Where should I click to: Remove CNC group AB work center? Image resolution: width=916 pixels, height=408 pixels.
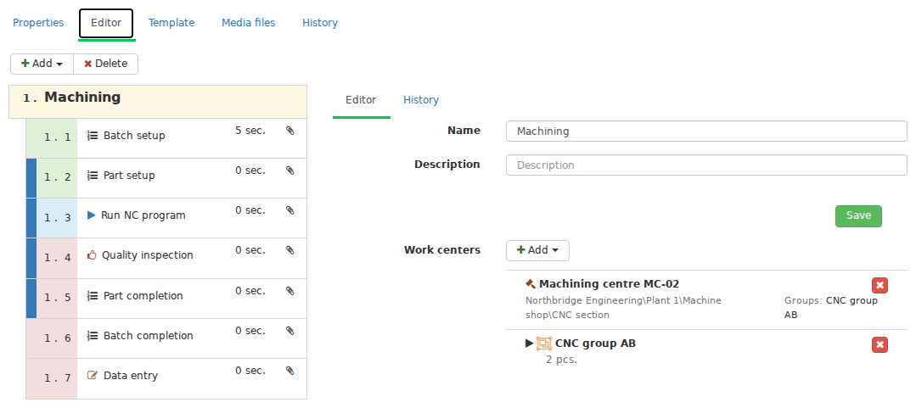pyautogui.click(x=879, y=345)
